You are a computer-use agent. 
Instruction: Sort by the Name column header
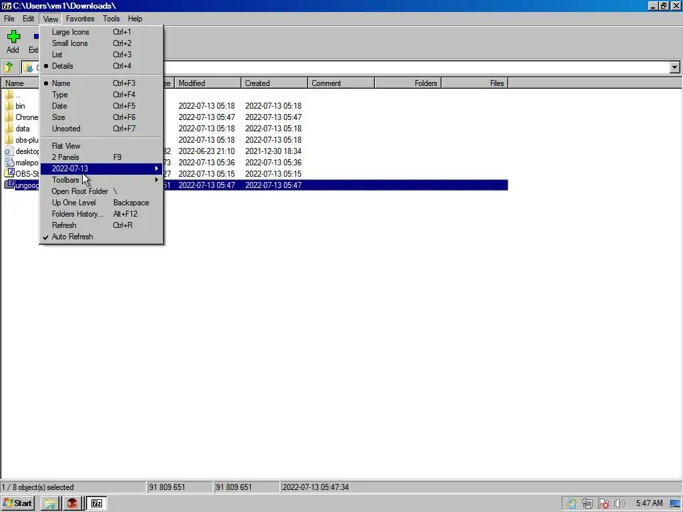(x=20, y=83)
